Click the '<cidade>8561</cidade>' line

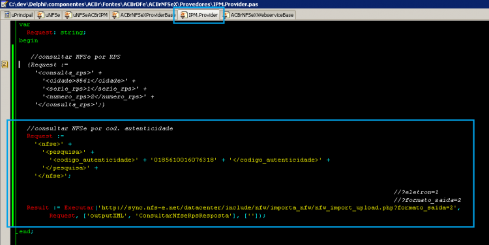click(x=89, y=81)
